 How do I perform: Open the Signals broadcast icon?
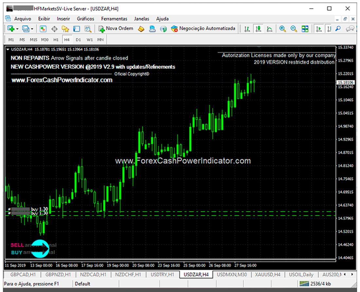coord(163,29)
